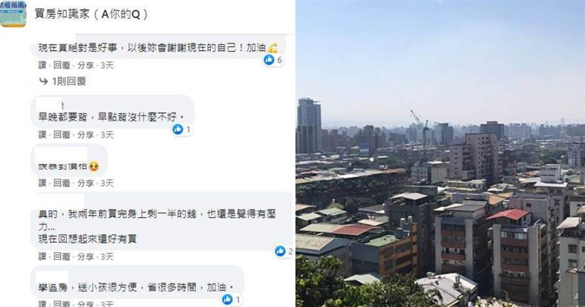The height and width of the screenshot is (307, 585).
Task: Open the city skyline photo
Action: [x=440, y=153]
